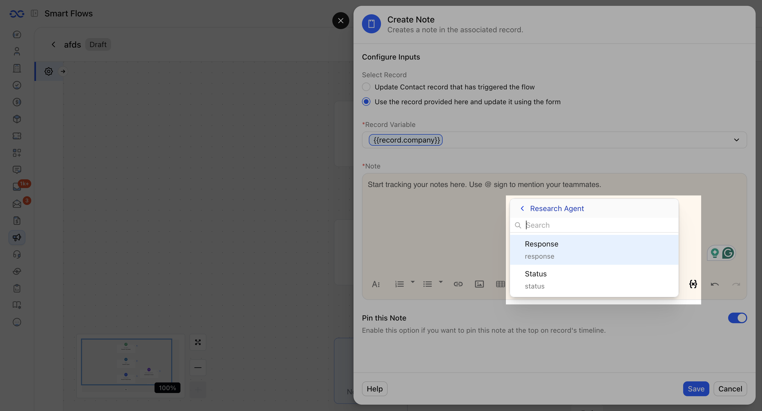Go back from the Research Agent variable list
The height and width of the screenshot is (411, 762).
point(522,208)
